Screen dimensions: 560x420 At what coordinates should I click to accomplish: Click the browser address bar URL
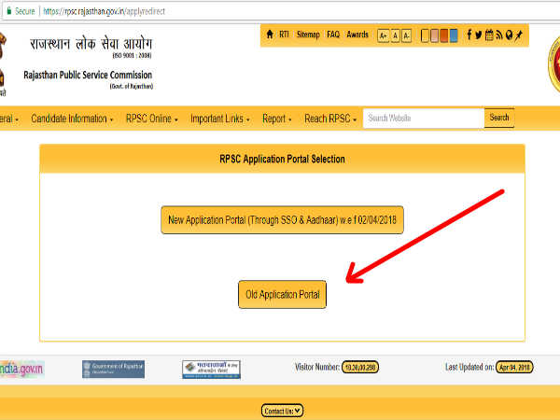(104, 11)
